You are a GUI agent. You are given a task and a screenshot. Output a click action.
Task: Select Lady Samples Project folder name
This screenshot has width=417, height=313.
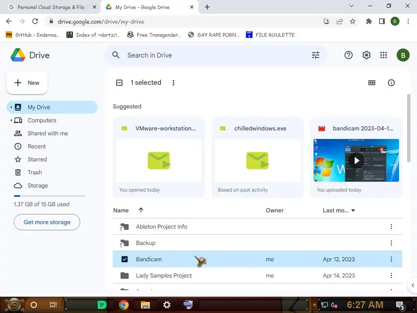coord(164,276)
